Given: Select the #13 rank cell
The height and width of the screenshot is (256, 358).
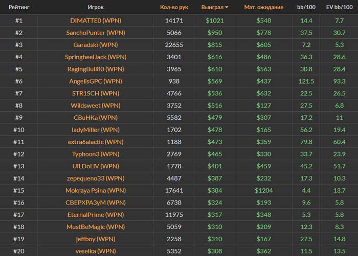Looking at the screenshot, I should 18,166.
